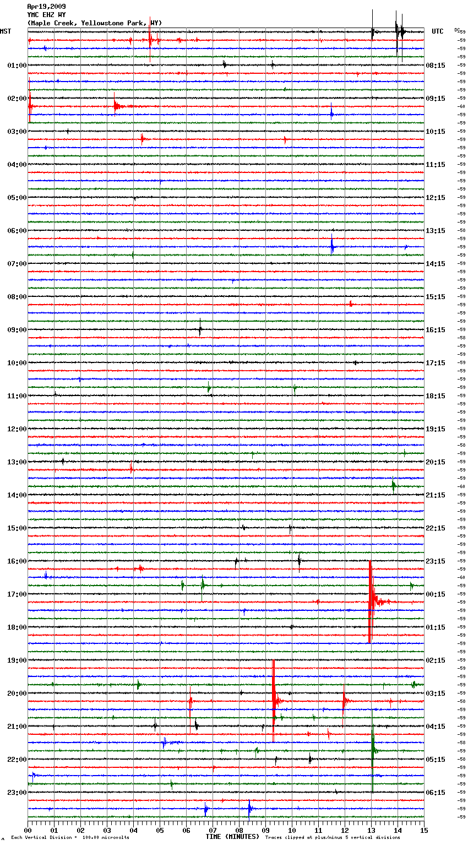The height and width of the screenshot is (845, 468).
Task: Click minute 15 on the bottom axis
Action: click(424, 830)
